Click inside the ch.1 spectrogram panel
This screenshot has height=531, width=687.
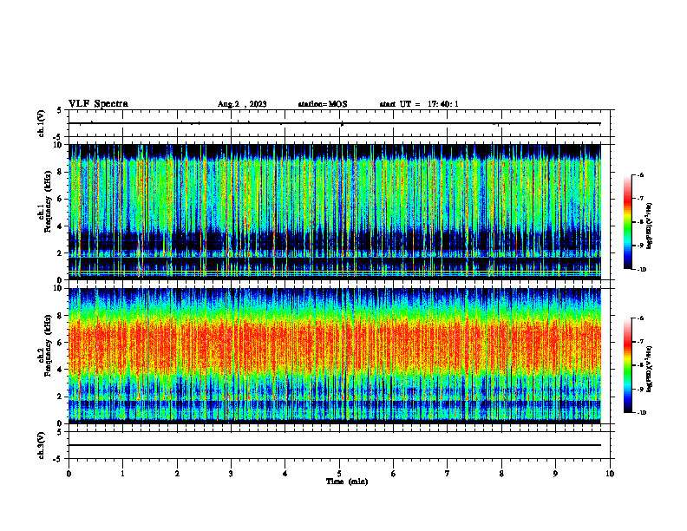[334, 212]
